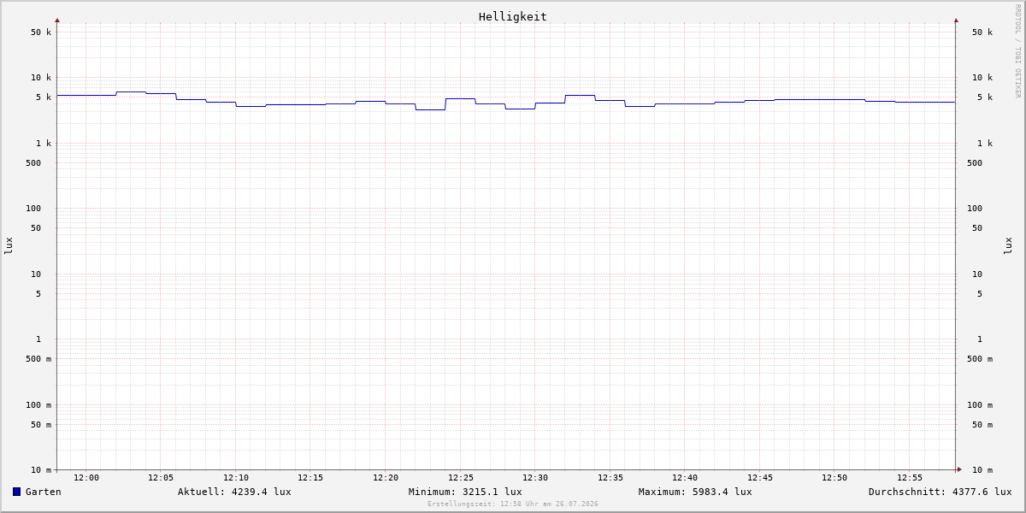Click the RRDTOOL / TOBI OETIKER watermark
Image resolution: width=1026 pixels, height=513 pixels.
pos(1017,50)
